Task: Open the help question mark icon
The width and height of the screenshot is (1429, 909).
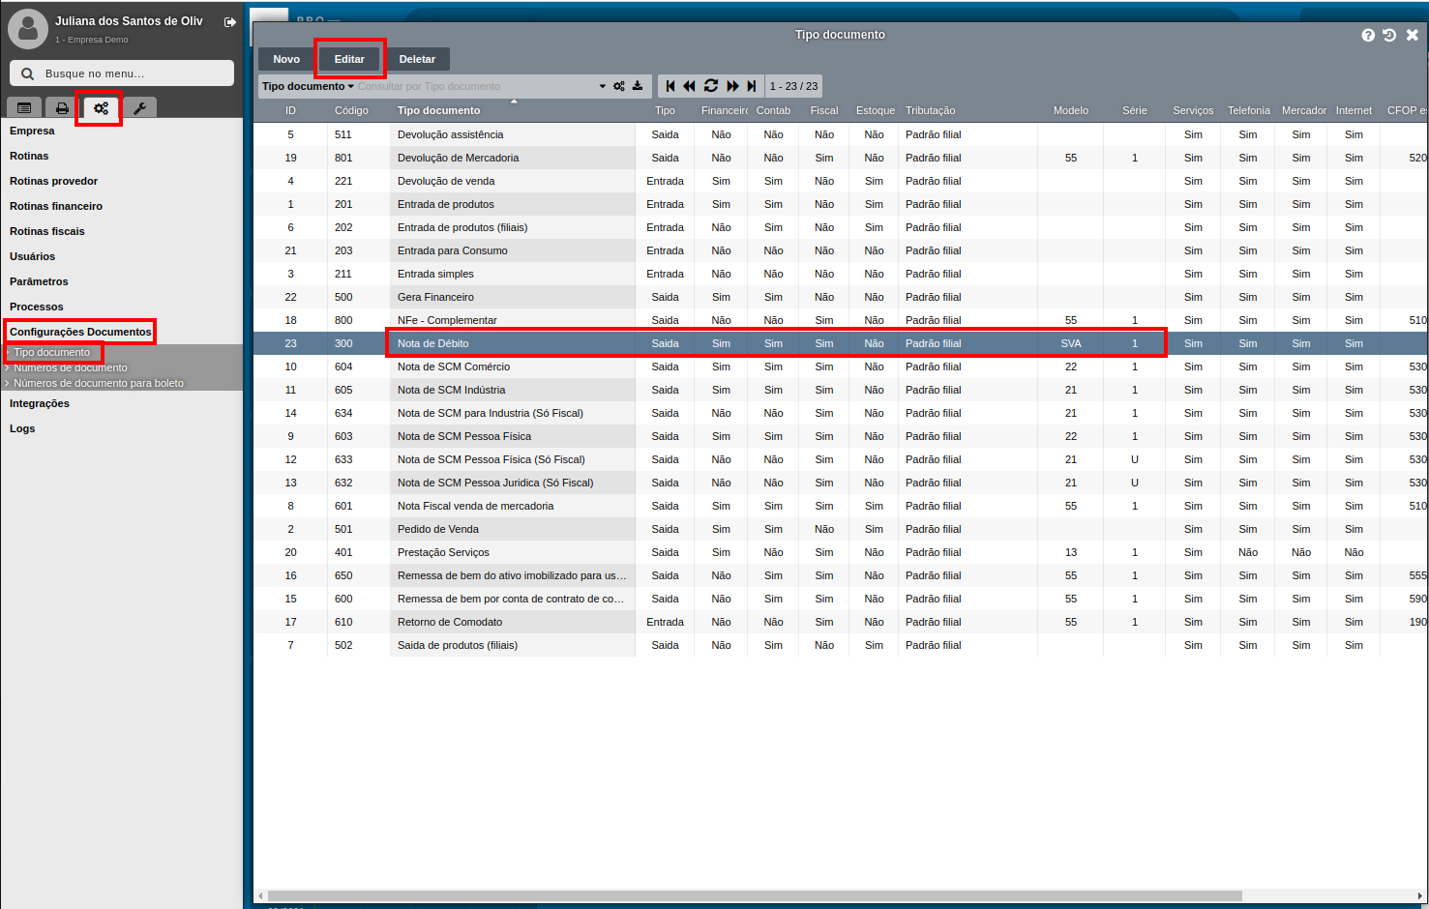Action: click(x=1368, y=35)
